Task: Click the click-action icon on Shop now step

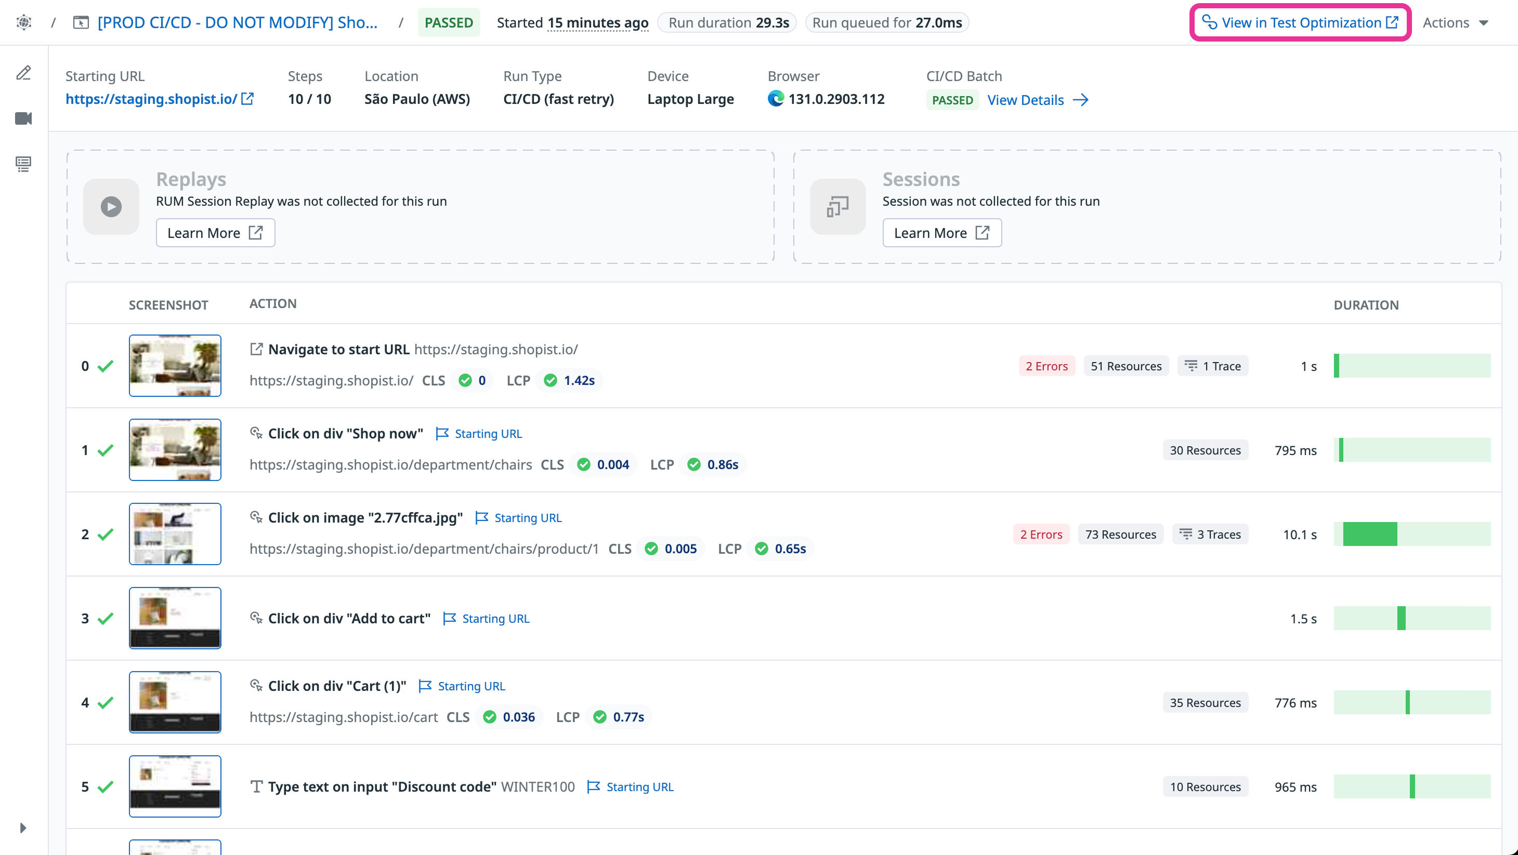Action: 256,433
